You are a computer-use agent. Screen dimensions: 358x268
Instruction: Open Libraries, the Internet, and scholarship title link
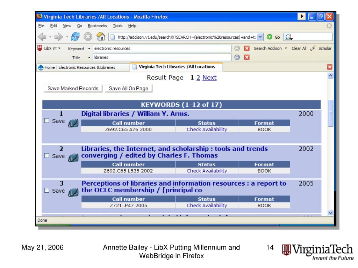tap(174, 152)
